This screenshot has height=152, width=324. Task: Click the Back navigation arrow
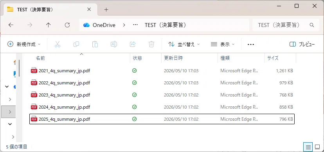(x=11, y=25)
